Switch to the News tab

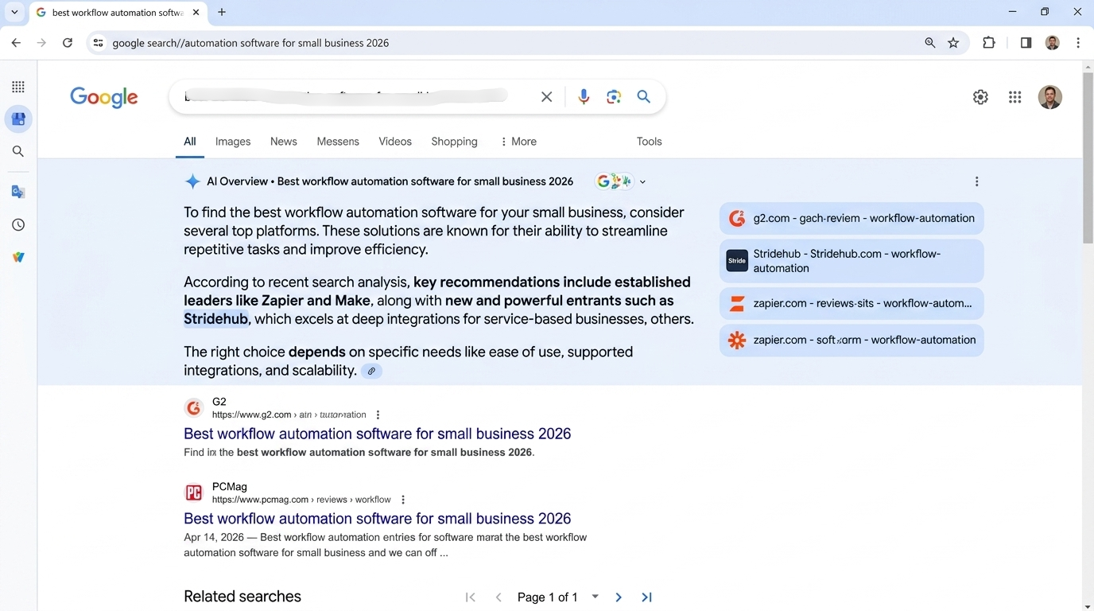click(284, 142)
